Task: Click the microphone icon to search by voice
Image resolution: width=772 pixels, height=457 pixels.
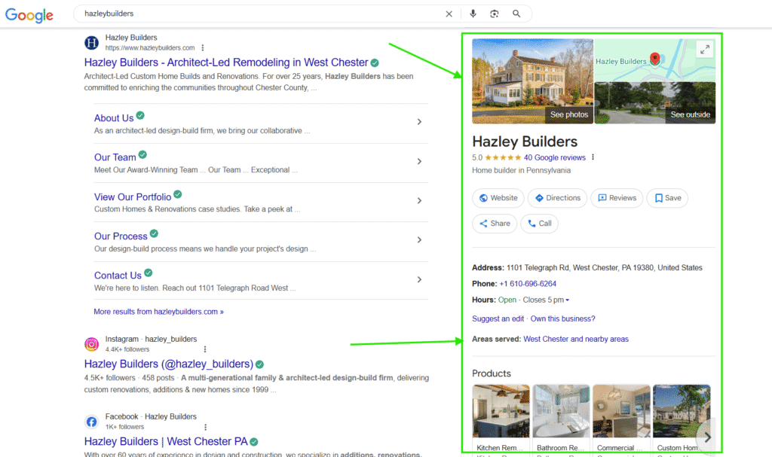Action: point(471,13)
